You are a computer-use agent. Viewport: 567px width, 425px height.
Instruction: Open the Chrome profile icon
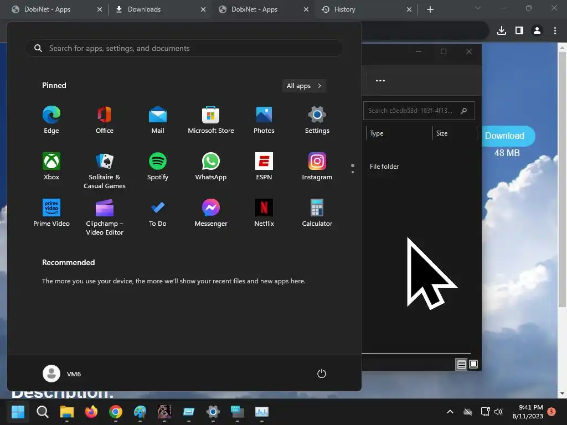[537, 31]
